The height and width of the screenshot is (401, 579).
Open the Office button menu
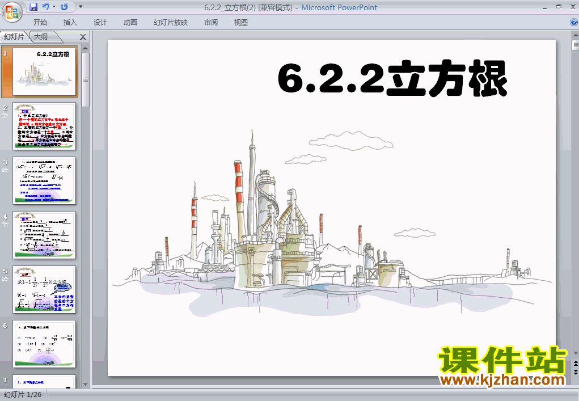12,12
